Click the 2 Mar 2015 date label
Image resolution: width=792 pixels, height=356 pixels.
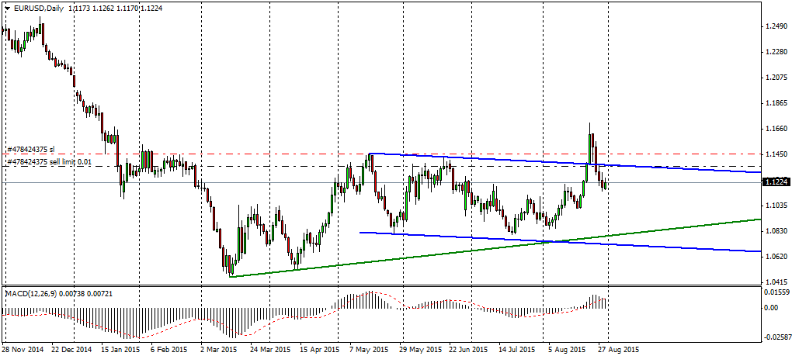coord(220,349)
